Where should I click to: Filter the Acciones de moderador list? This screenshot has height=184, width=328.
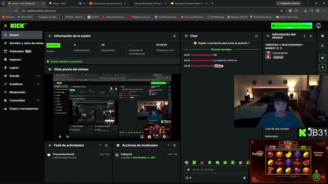(168, 145)
